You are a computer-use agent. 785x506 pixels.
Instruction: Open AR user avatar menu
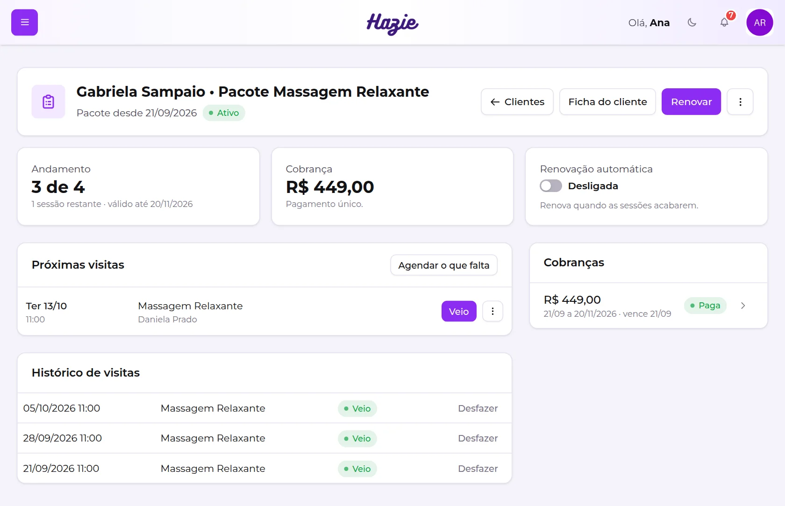coord(760,22)
